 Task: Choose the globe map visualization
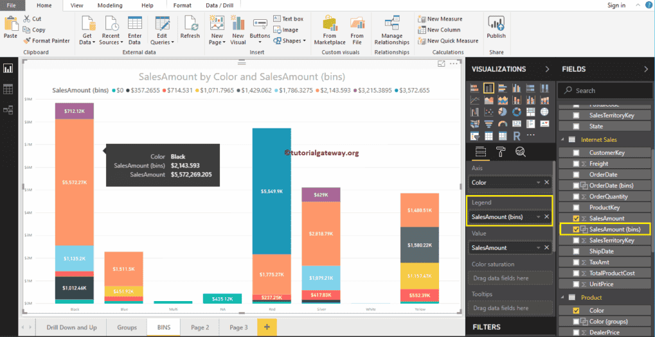[x=544, y=112]
